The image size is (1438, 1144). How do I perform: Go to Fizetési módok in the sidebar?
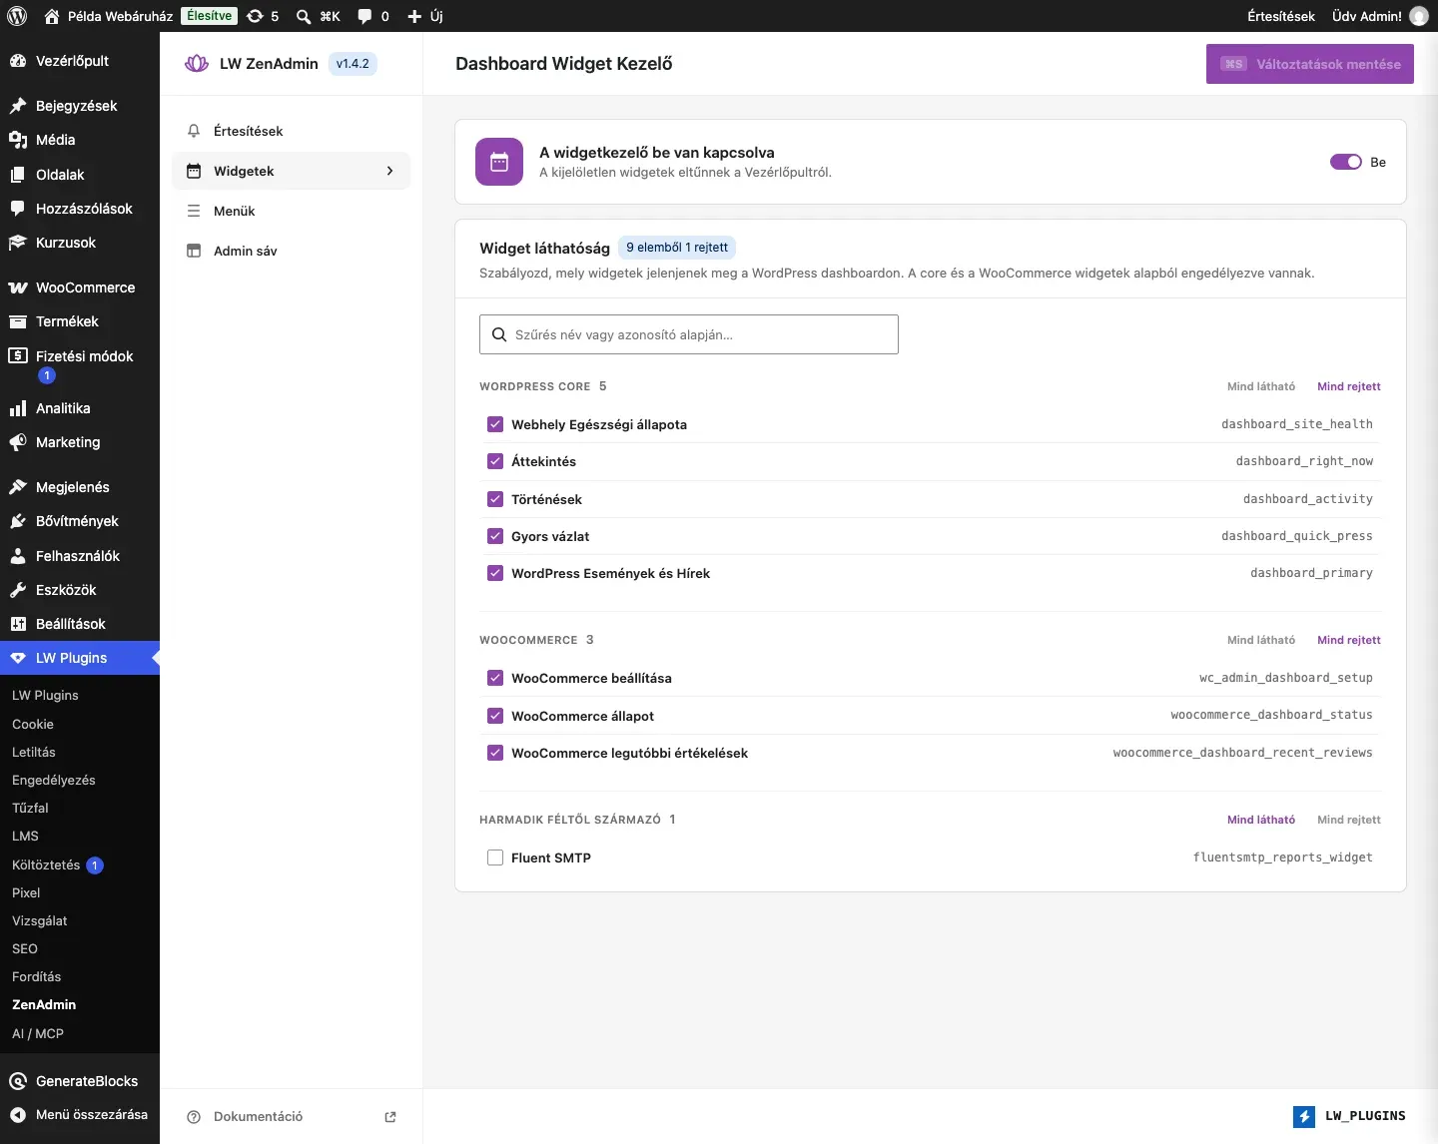click(80, 365)
